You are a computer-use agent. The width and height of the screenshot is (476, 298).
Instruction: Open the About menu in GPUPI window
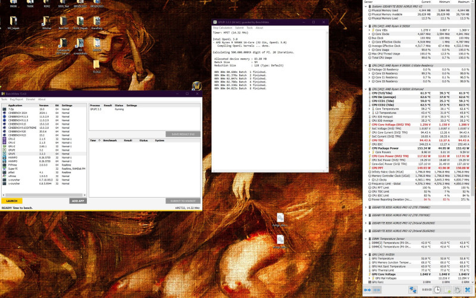(x=259, y=27)
